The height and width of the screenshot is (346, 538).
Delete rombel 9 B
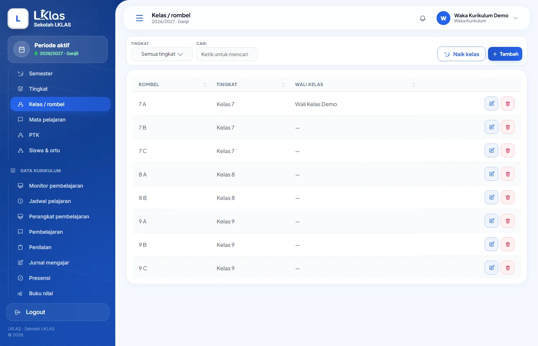click(x=508, y=244)
